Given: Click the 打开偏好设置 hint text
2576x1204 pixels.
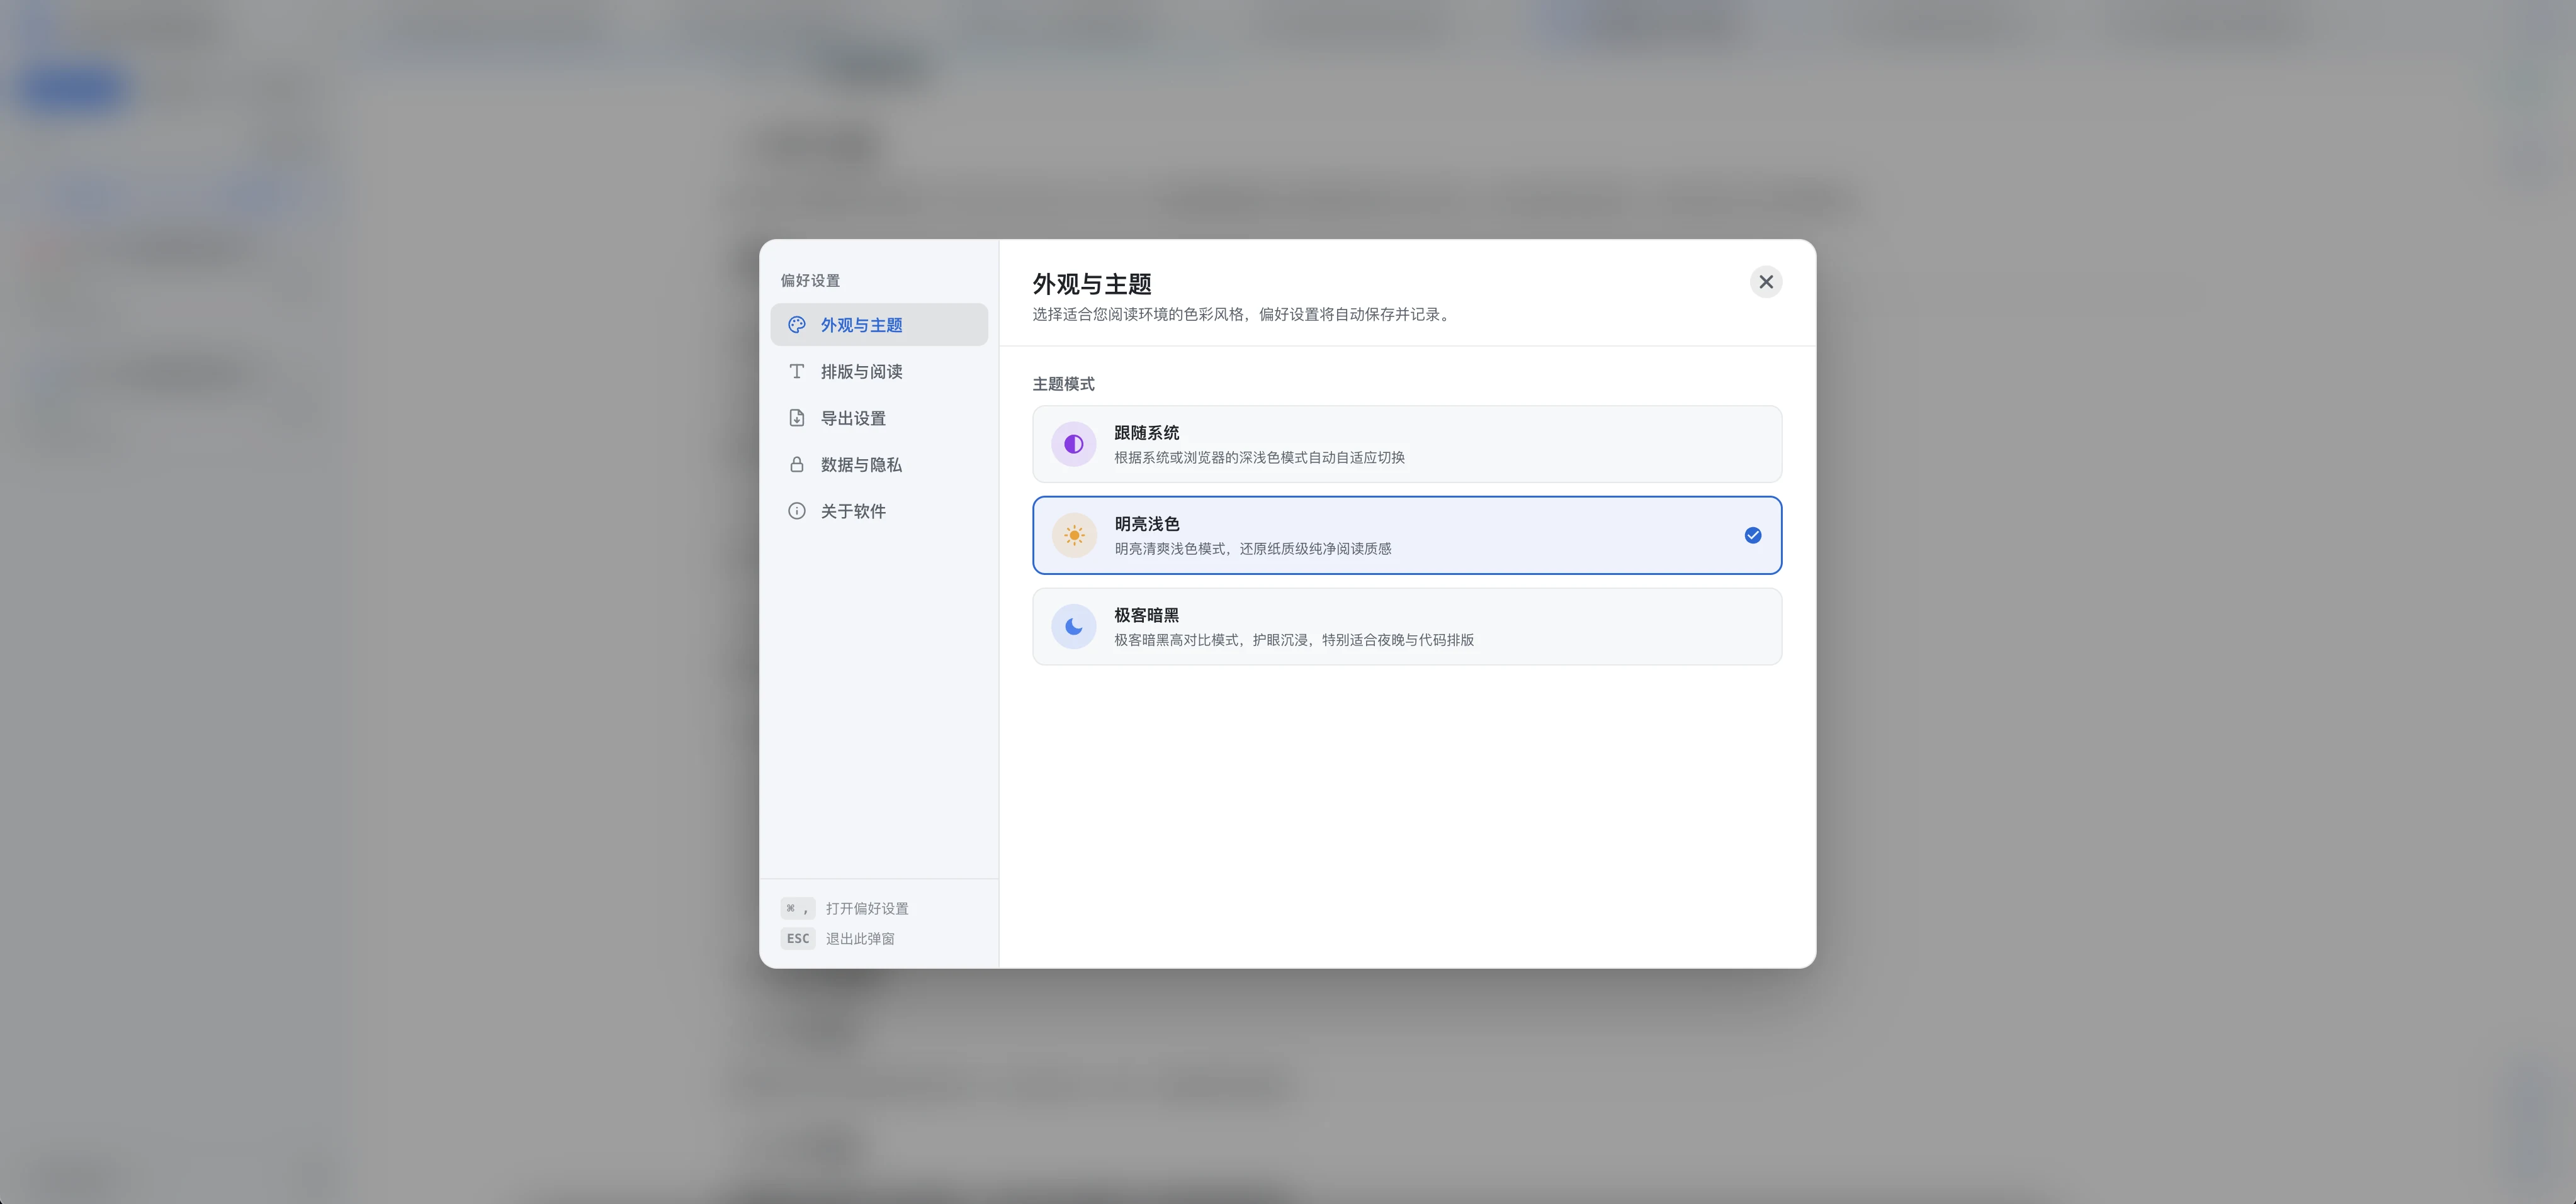Looking at the screenshot, I should pyautogui.click(x=867, y=908).
